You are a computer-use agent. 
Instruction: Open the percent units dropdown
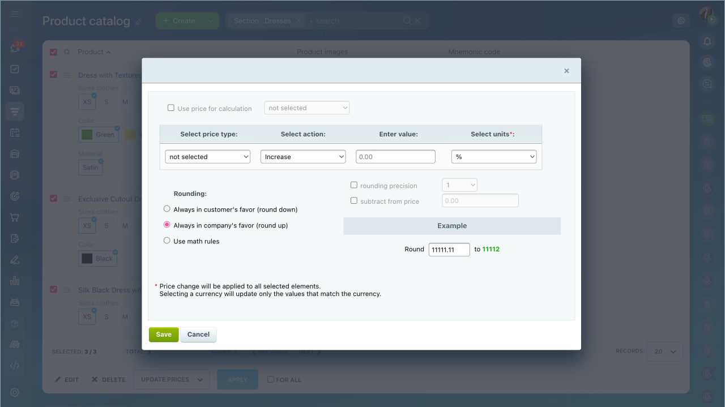[494, 157]
